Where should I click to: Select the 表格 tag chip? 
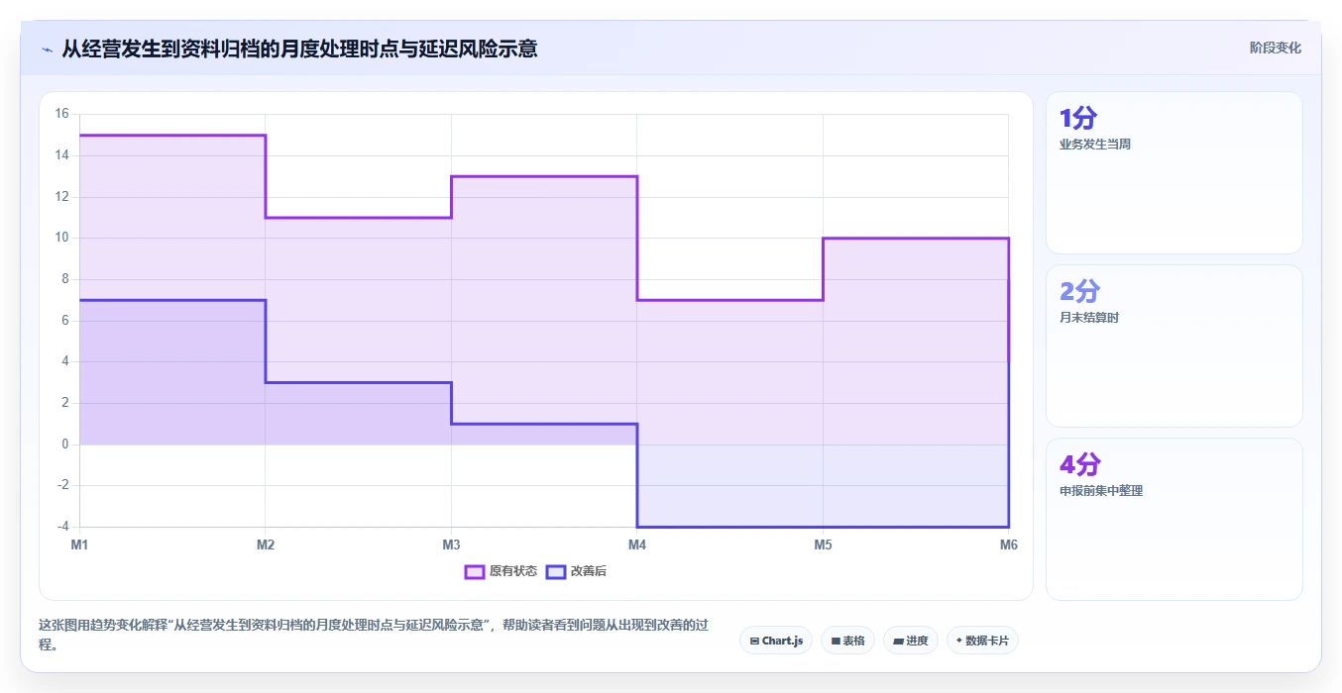pyautogui.click(x=847, y=641)
